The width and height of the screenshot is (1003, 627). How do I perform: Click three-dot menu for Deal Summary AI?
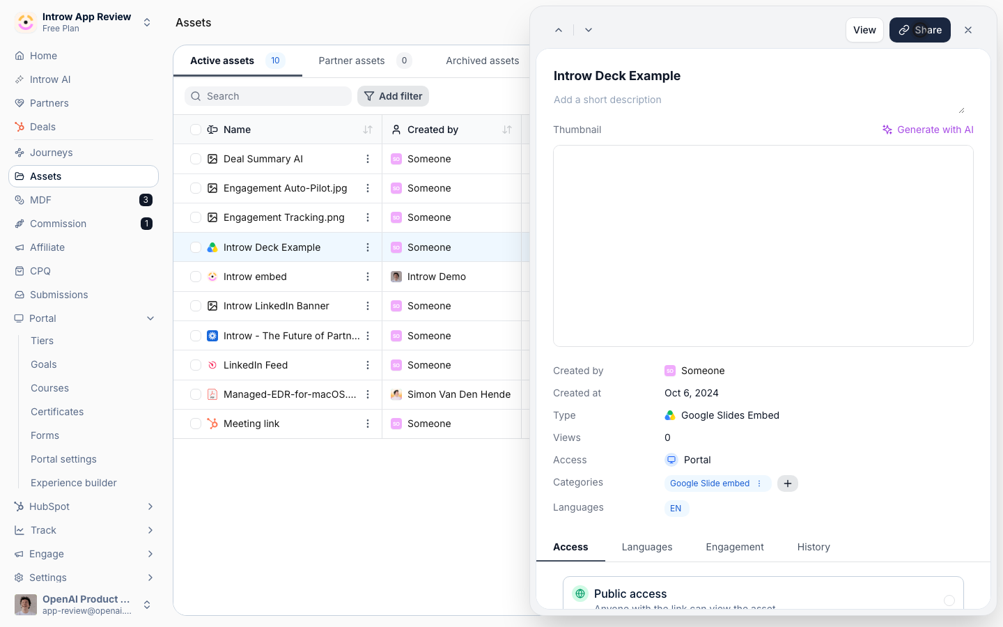(368, 159)
